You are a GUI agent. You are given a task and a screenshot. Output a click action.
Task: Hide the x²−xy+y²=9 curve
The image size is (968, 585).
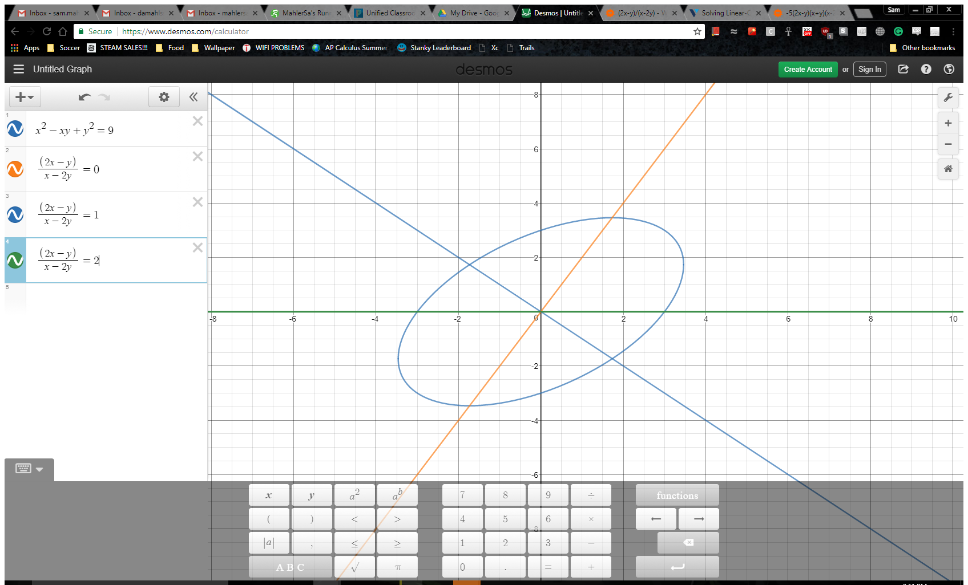click(15, 129)
